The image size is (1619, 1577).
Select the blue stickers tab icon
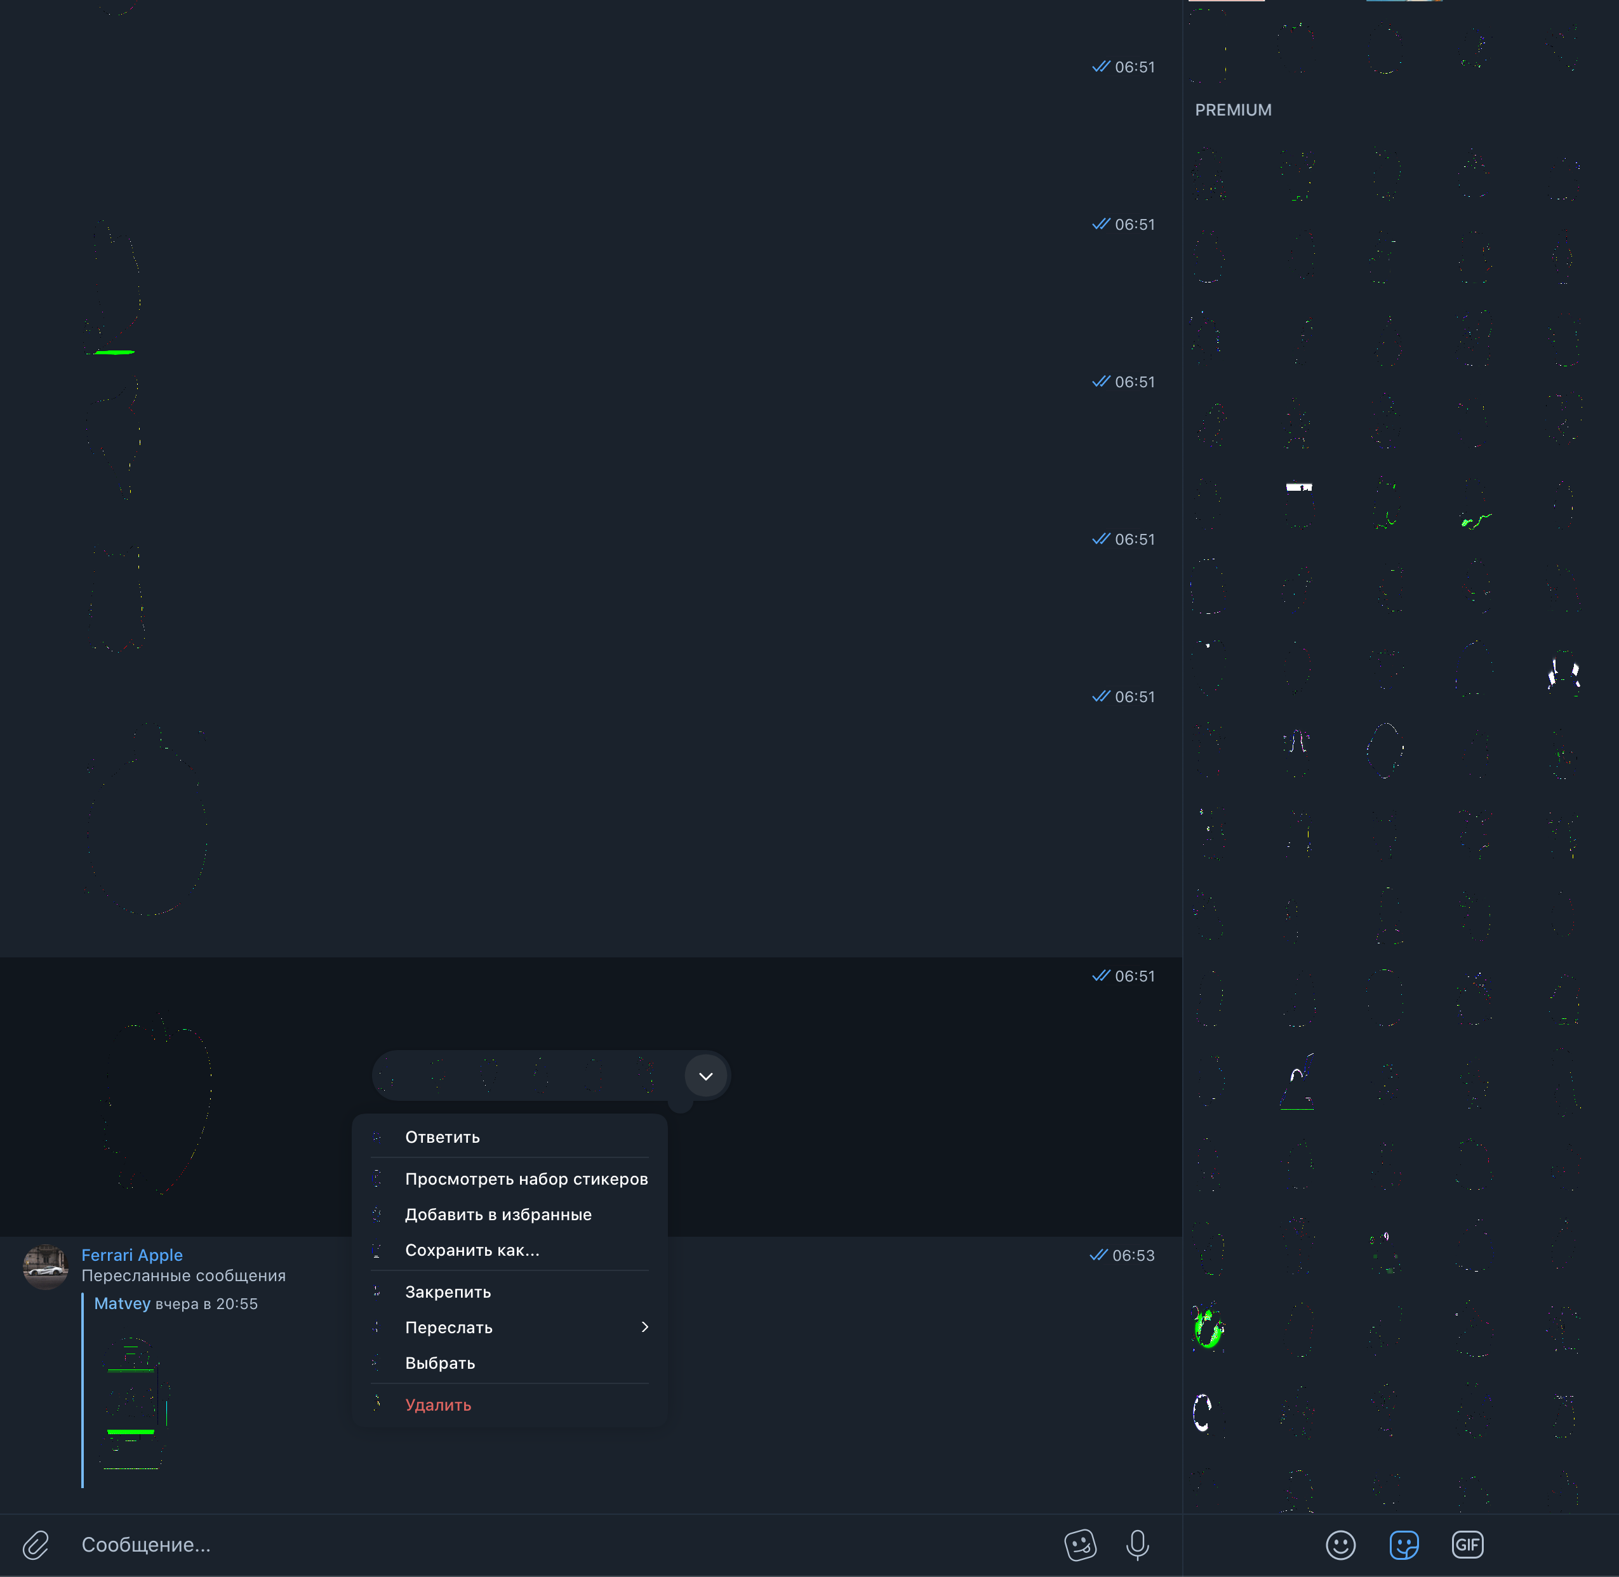1404,1545
